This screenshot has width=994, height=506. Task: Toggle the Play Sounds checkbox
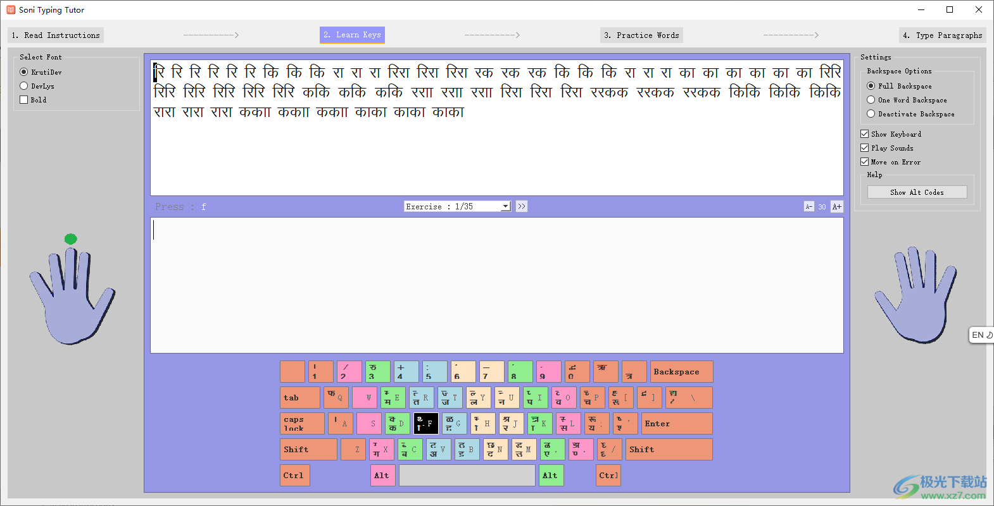click(887, 148)
